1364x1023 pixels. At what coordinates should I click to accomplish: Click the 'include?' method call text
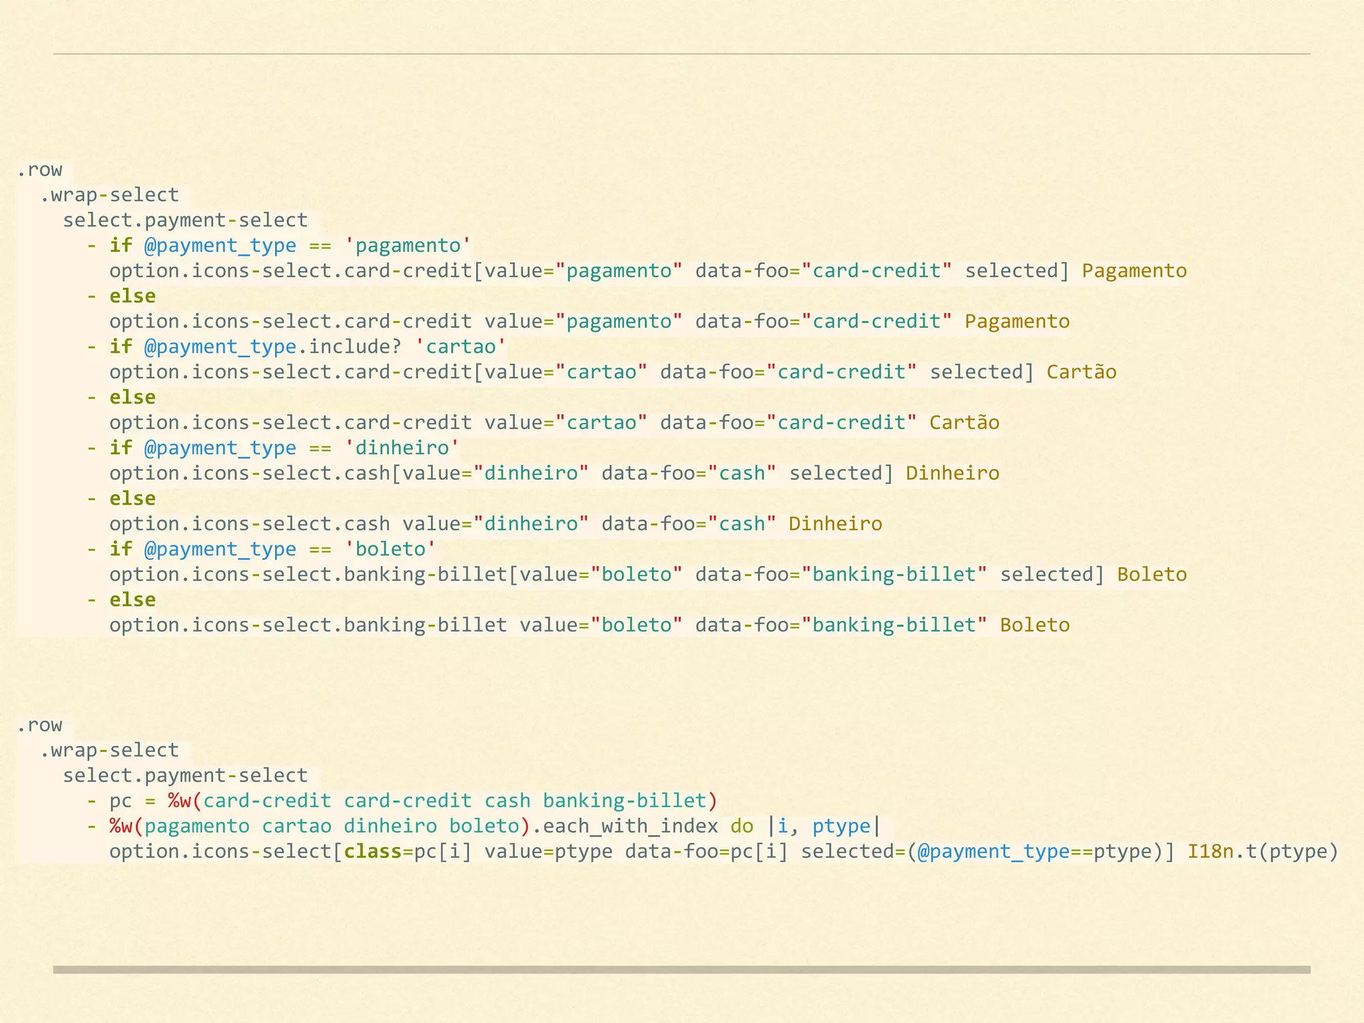[355, 347]
